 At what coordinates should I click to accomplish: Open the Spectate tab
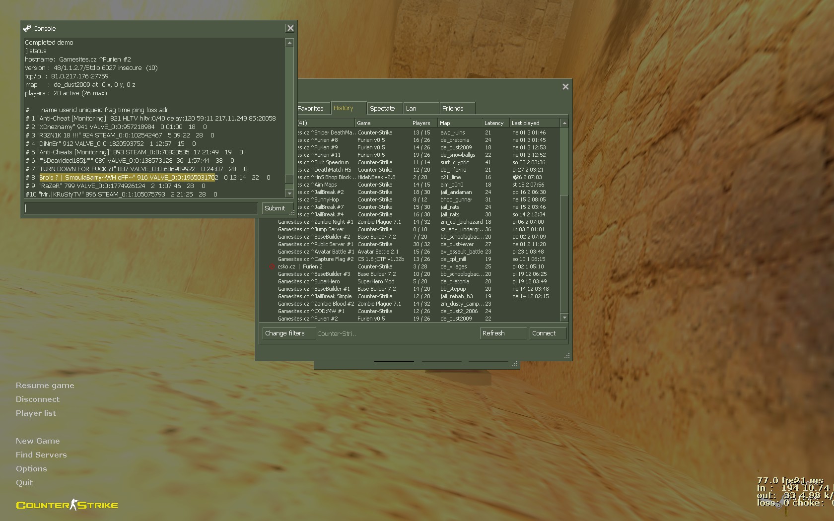tap(382, 108)
